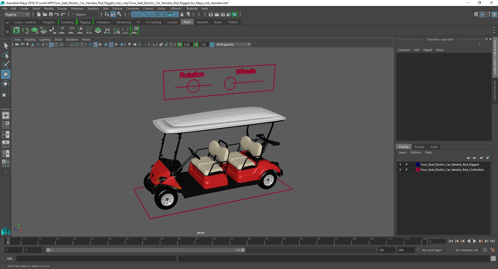The image size is (498, 269).
Task: Create a new empty display layer
Action: 482,158
